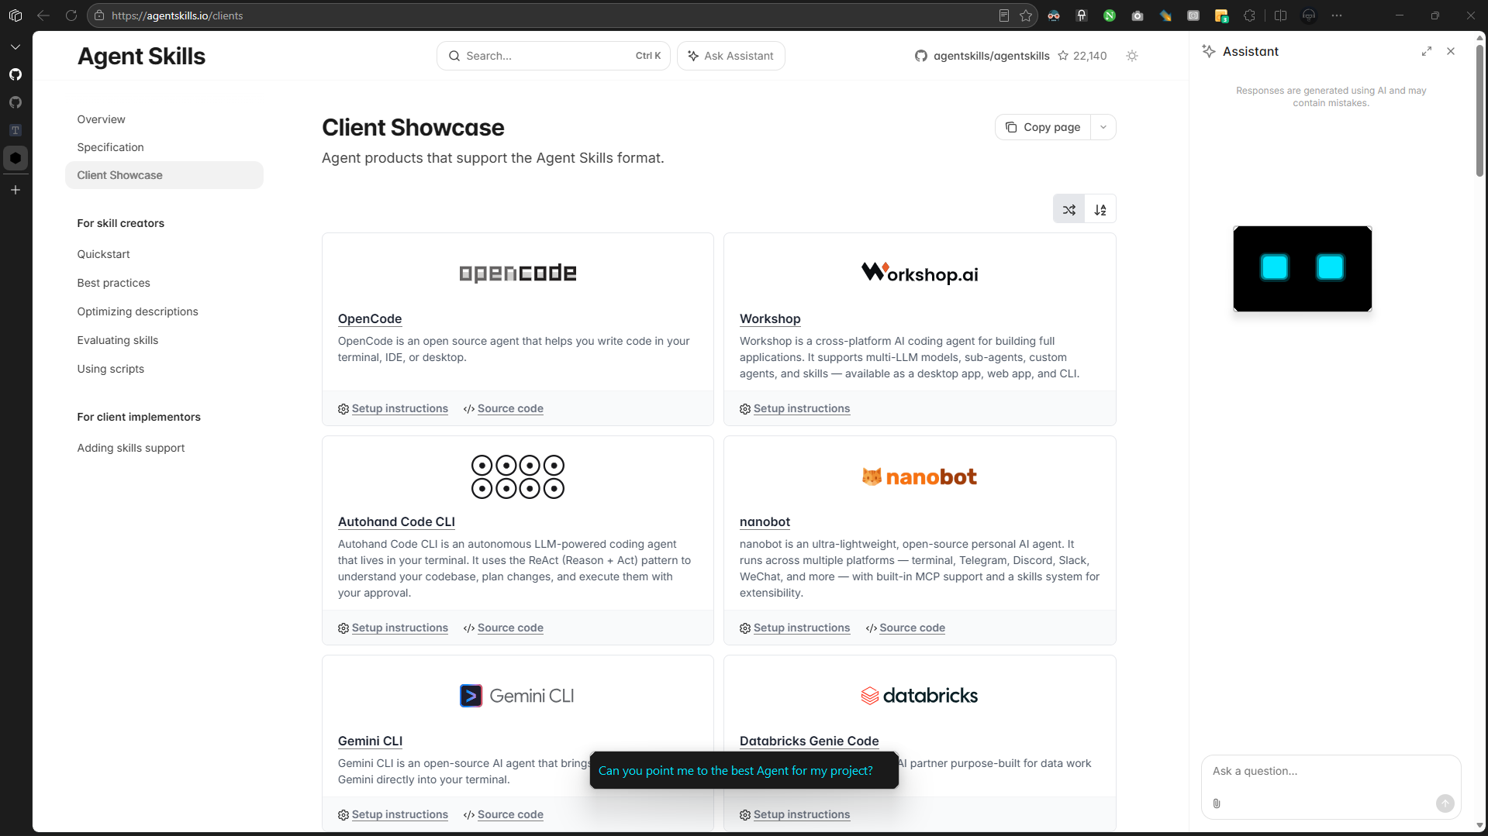
Task: Open the OpenCode title link
Action: tap(370, 318)
